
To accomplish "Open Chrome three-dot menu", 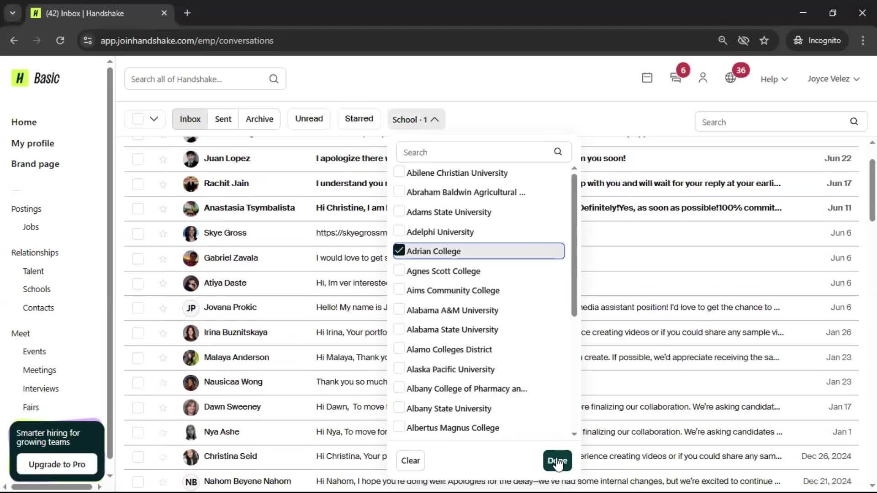I will click(x=863, y=40).
